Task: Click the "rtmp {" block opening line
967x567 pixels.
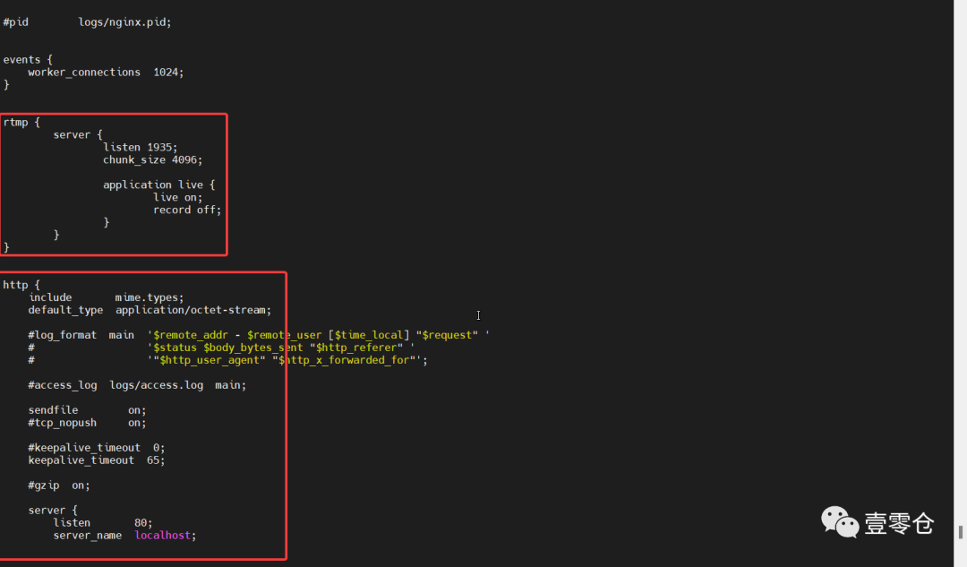Action: tap(21, 122)
